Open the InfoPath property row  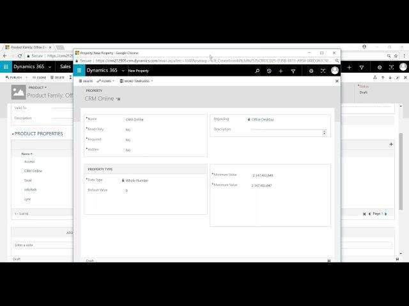[31, 190]
